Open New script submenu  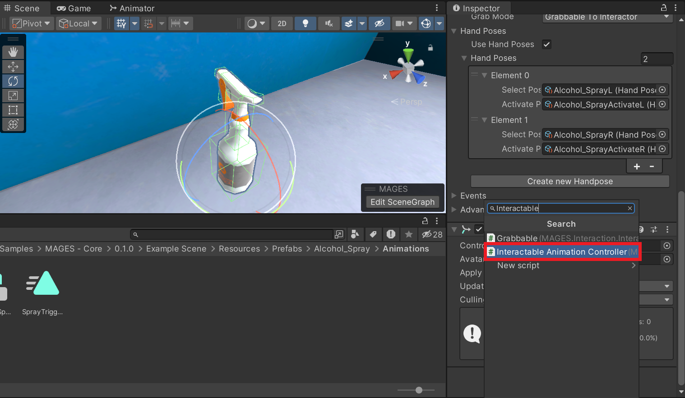pos(562,265)
